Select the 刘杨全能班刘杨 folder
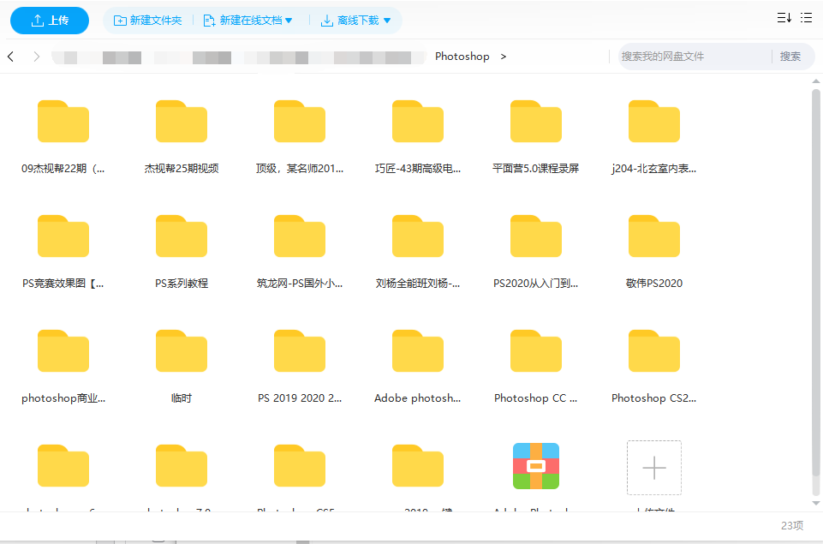 click(x=418, y=252)
